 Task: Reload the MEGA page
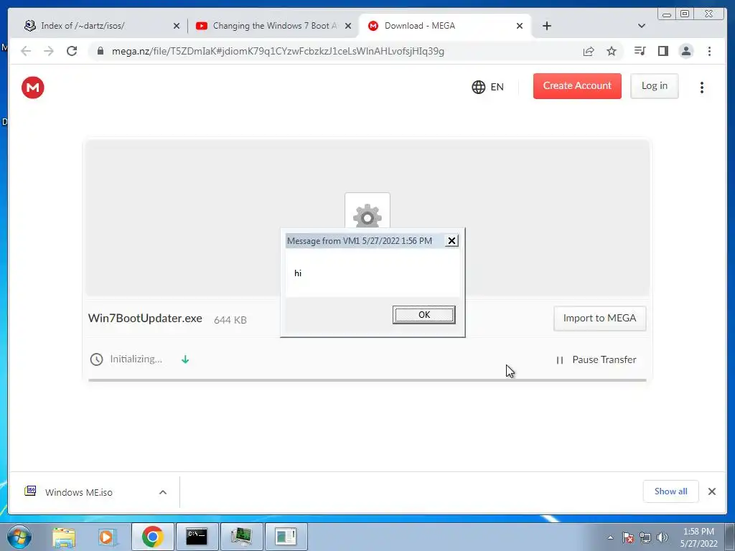click(72, 51)
